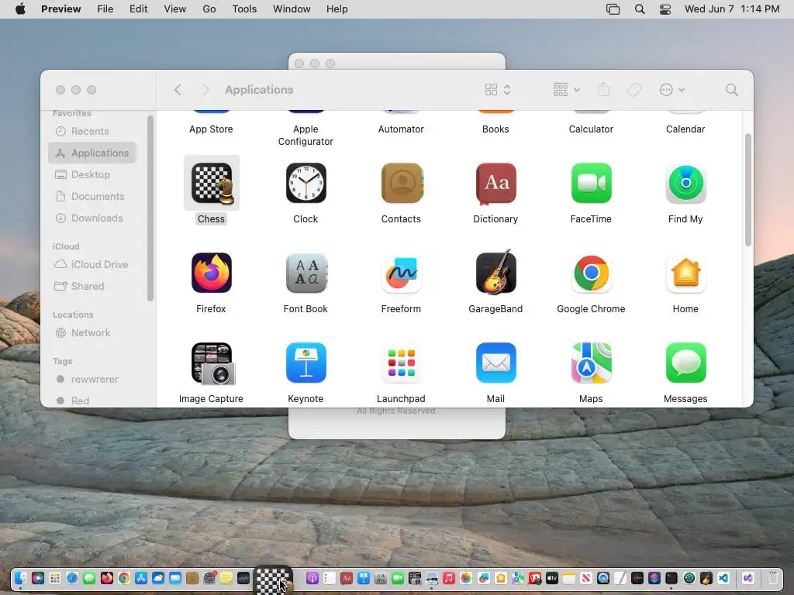Click the Apple Configurator label
This screenshot has width=794, height=595.
click(x=306, y=135)
